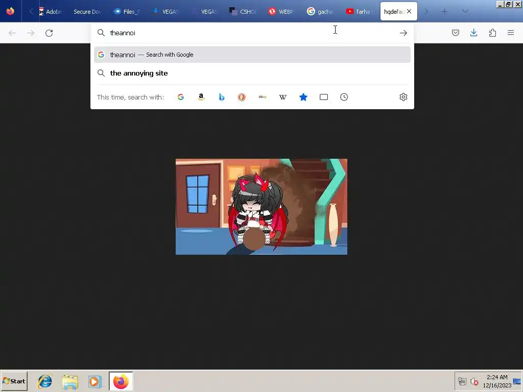Screen dimensions: 523x392
Task: Open the Extensions puzzle icon
Action: pos(492,33)
